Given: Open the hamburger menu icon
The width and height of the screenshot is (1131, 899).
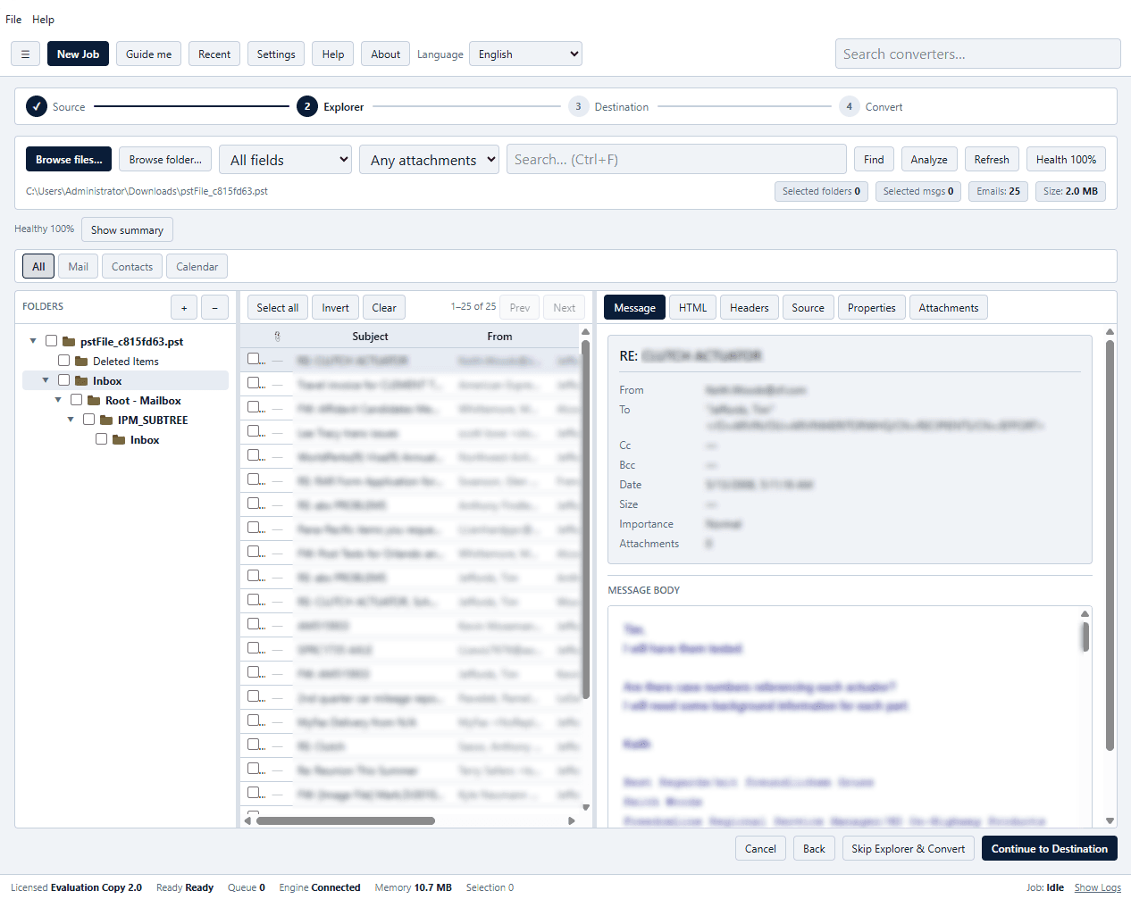Looking at the screenshot, I should (x=25, y=54).
